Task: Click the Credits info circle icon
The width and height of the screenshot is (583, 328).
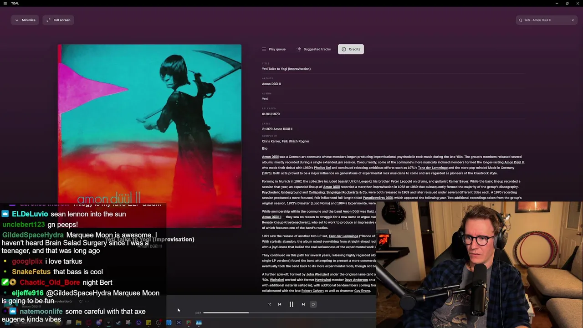Action: pyautogui.click(x=344, y=49)
